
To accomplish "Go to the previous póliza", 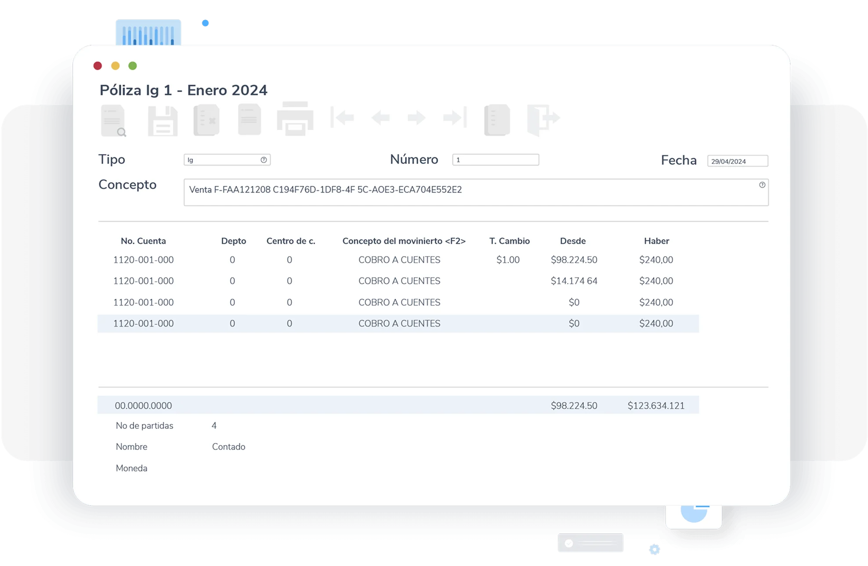I will (381, 118).
